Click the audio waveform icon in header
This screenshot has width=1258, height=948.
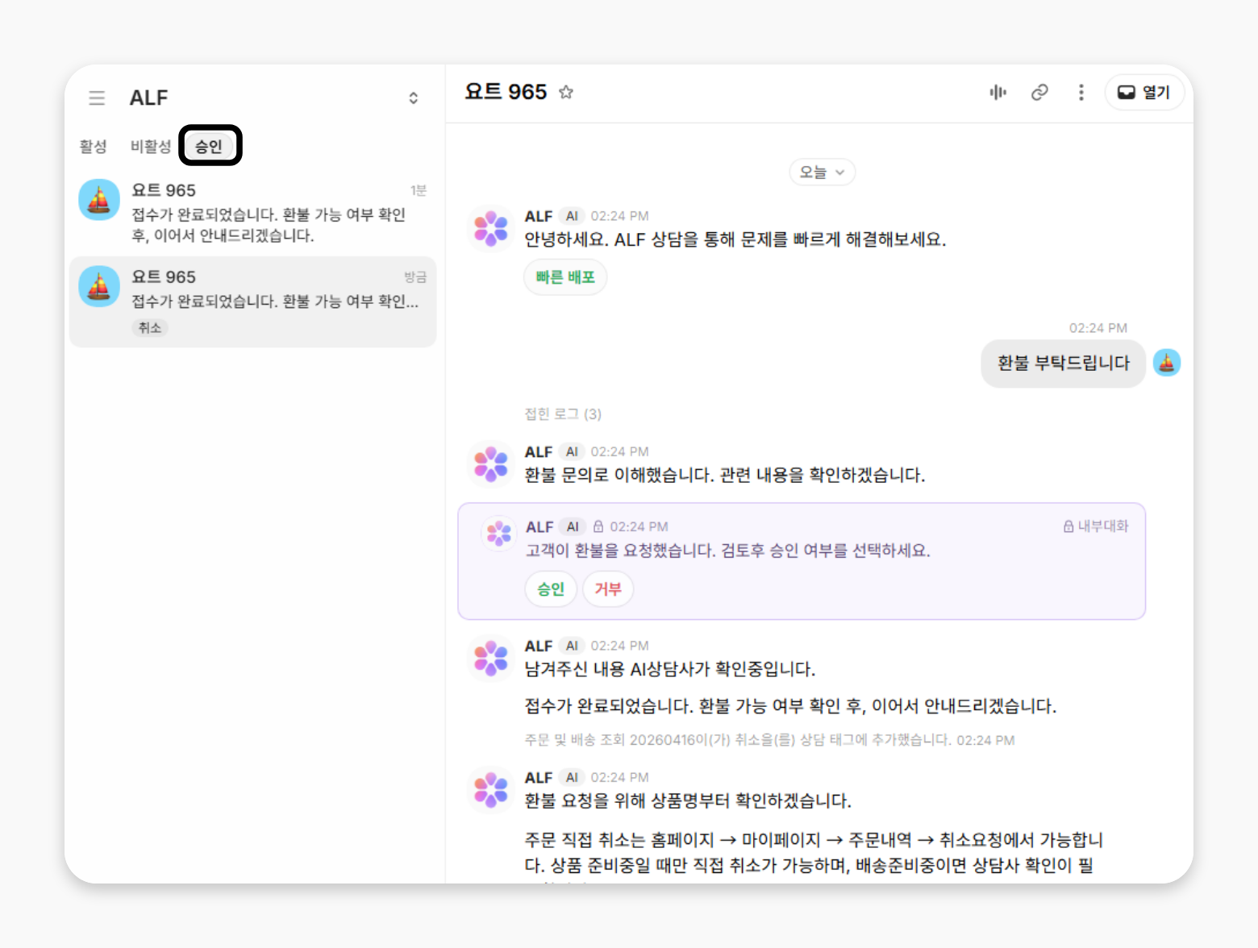(x=998, y=92)
